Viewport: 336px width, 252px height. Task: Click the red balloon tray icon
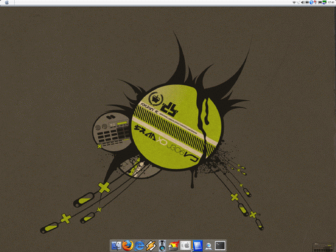click(x=315, y=2)
